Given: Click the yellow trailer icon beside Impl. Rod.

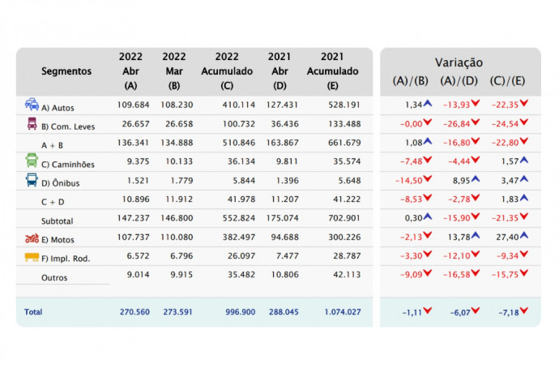Looking at the screenshot, I should pyautogui.click(x=32, y=258).
